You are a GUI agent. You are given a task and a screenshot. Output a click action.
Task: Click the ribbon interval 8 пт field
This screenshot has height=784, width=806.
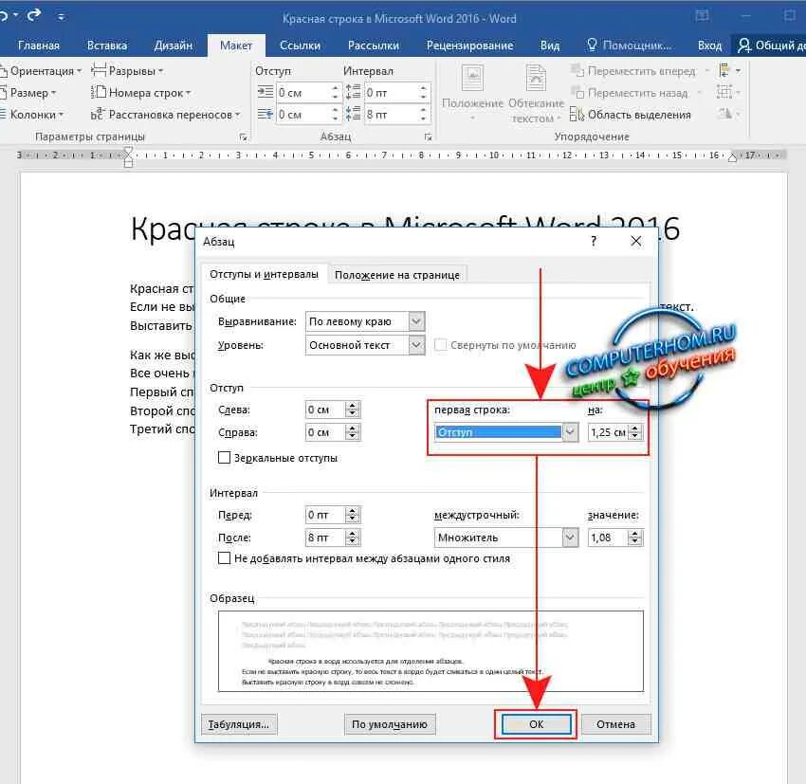click(x=391, y=115)
